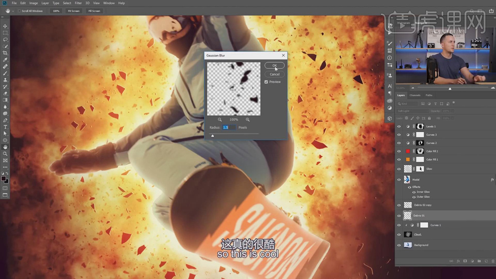Collapse Model layer effects via fx arrow
The width and height of the screenshot is (496, 279).
pyautogui.click(x=492, y=180)
